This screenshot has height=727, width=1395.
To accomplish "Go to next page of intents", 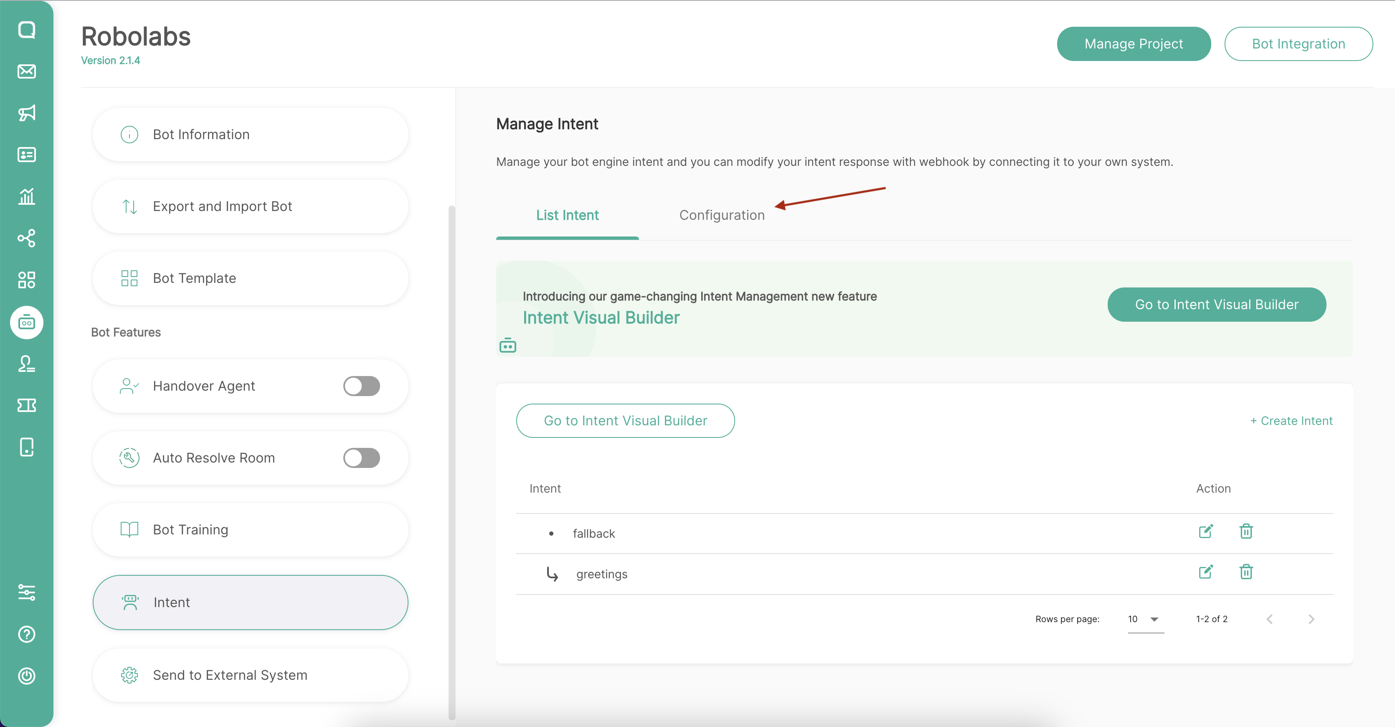I will (1311, 619).
